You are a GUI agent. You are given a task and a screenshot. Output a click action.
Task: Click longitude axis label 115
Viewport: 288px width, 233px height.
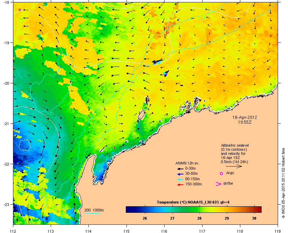click(x=127, y=231)
